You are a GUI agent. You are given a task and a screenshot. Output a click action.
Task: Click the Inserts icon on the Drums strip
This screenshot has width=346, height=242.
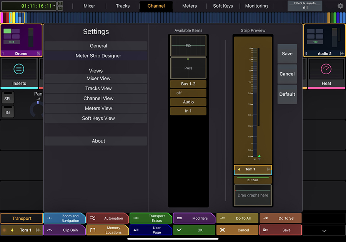pos(19,70)
